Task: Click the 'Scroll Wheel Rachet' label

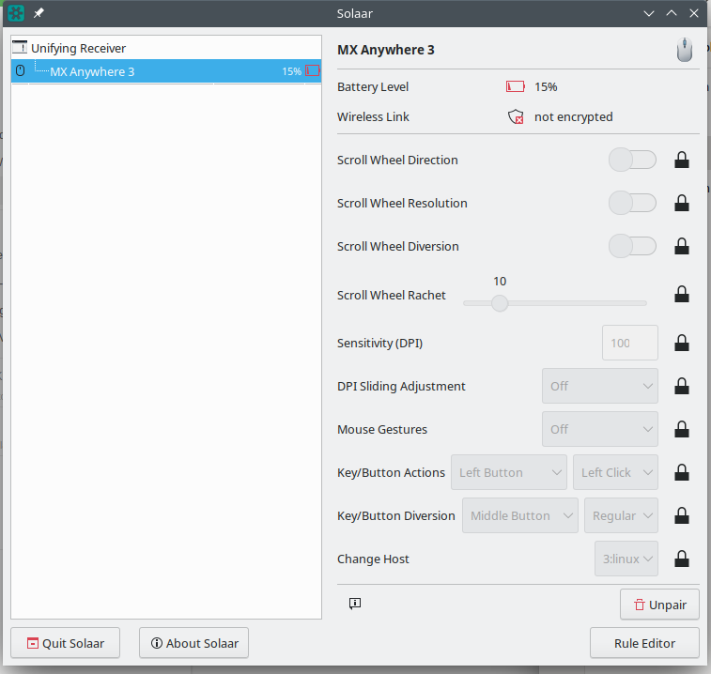Action: point(392,295)
